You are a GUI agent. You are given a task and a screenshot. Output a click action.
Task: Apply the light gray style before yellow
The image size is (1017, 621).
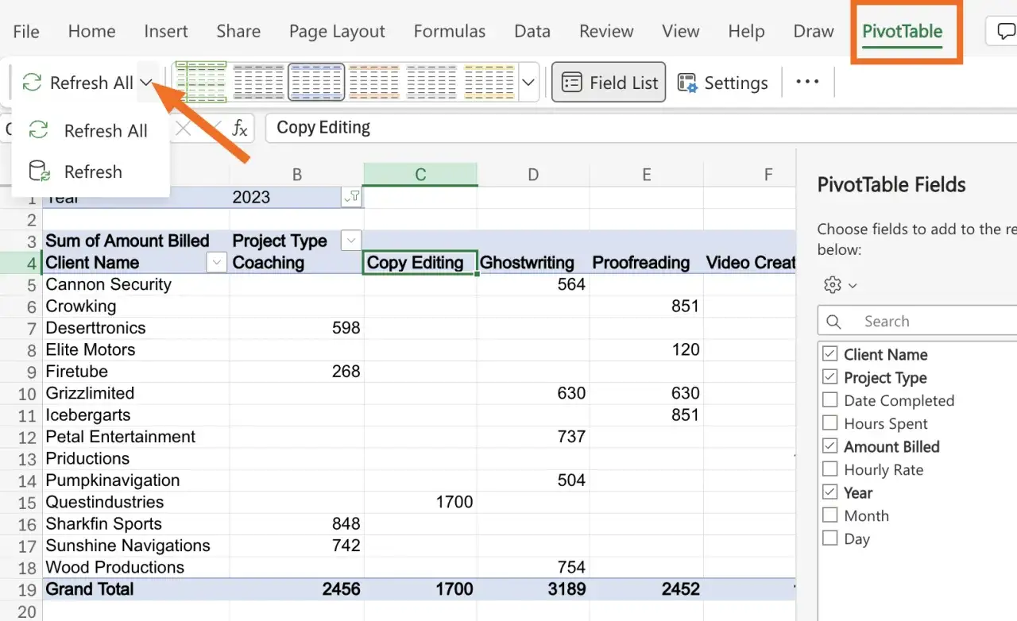pyautogui.click(x=431, y=83)
